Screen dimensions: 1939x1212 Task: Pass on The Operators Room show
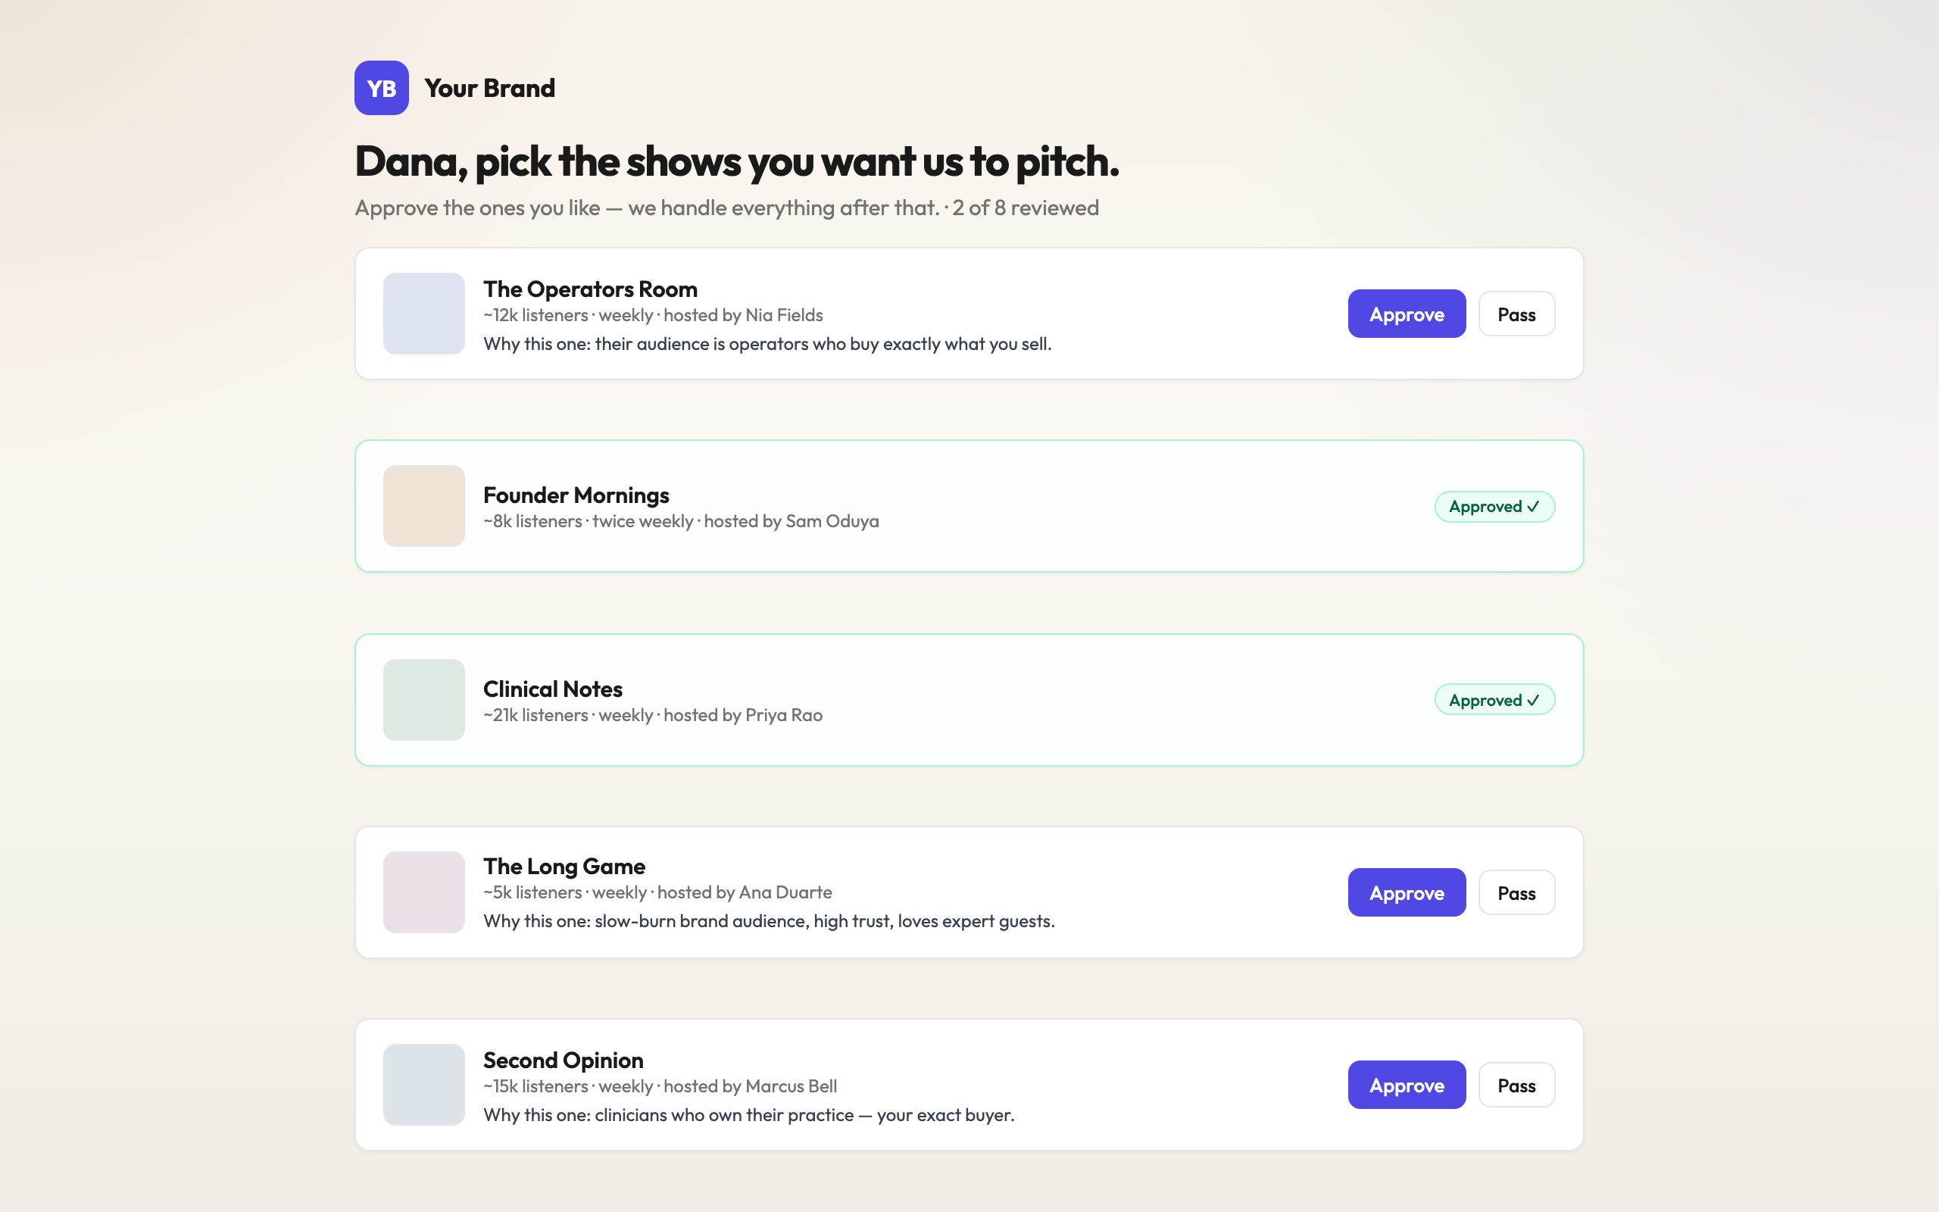(x=1516, y=314)
